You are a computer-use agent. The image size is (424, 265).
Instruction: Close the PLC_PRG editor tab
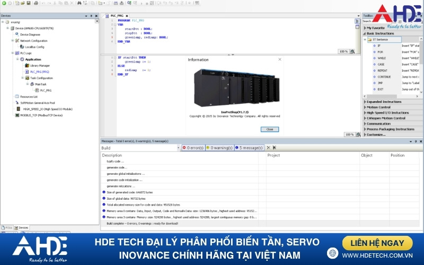pos(127,16)
